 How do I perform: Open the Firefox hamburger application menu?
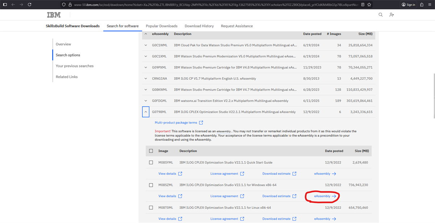430,5
